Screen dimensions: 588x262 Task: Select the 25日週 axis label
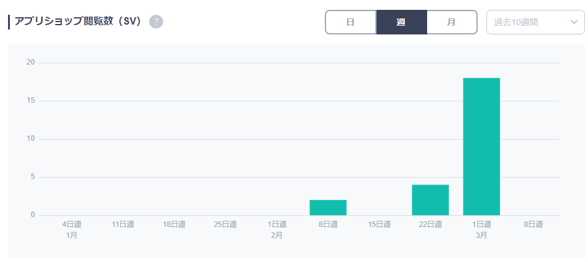[226, 224]
